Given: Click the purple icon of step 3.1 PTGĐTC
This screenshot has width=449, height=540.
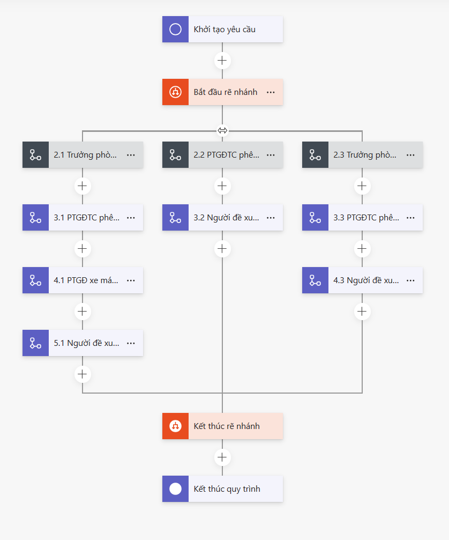Looking at the screenshot, I should pos(35,218).
